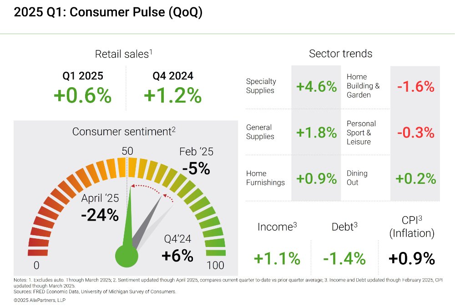The image size is (455, 306).
Task: Click the April '25 -24% sentiment label
Action: pos(100,208)
